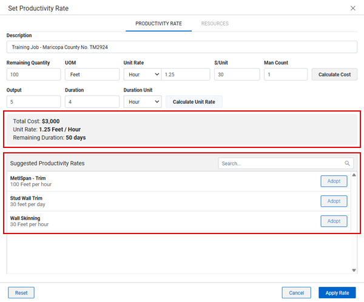The image size is (364, 302).
Task: Open the Duration Unit dropdown
Action: tap(143, 102)
